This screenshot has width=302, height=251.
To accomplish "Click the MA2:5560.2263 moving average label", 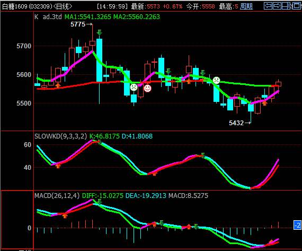I will point(137,17).
